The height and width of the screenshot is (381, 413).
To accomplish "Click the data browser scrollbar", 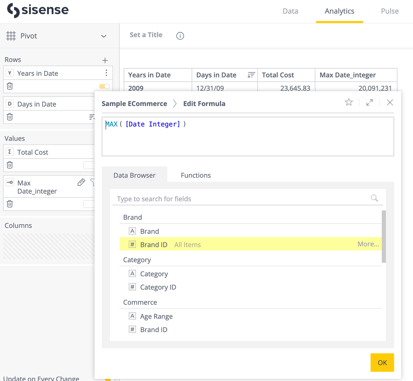I will point(384,236).
